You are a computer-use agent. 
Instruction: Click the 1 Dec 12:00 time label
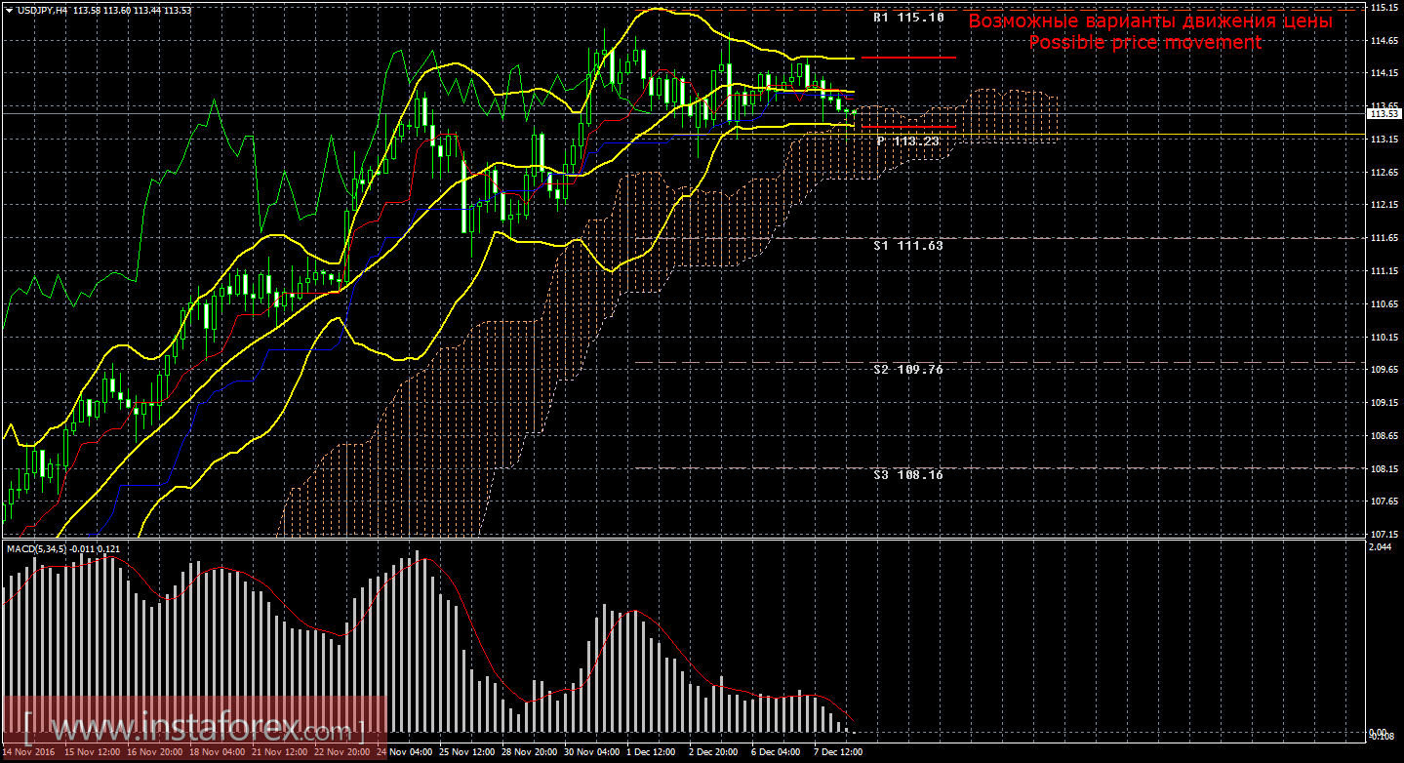pyautogui.click(x=649, y=752)
